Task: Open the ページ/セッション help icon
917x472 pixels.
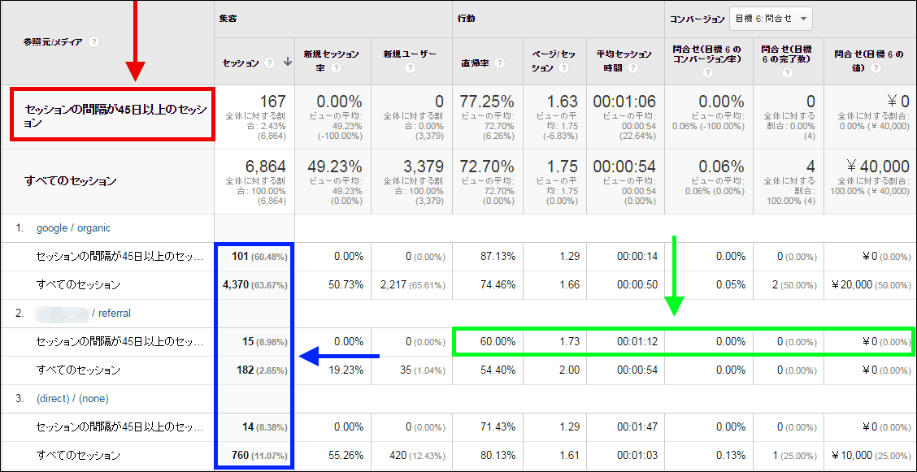Action: 561,69
